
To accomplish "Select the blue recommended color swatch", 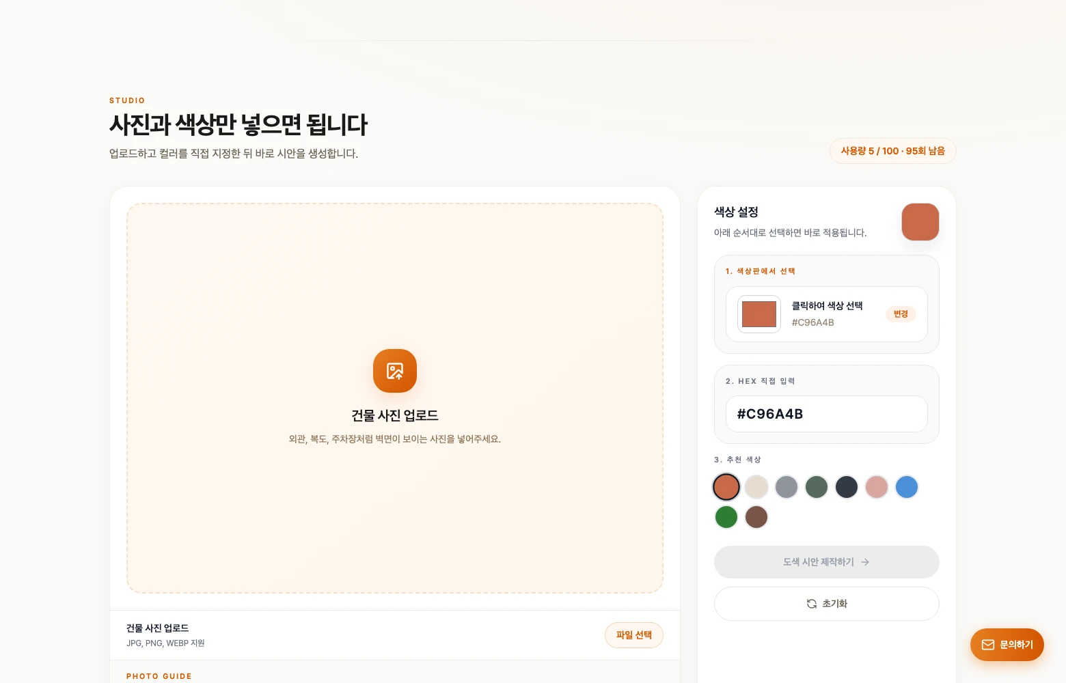I will (x=907, y=487).
